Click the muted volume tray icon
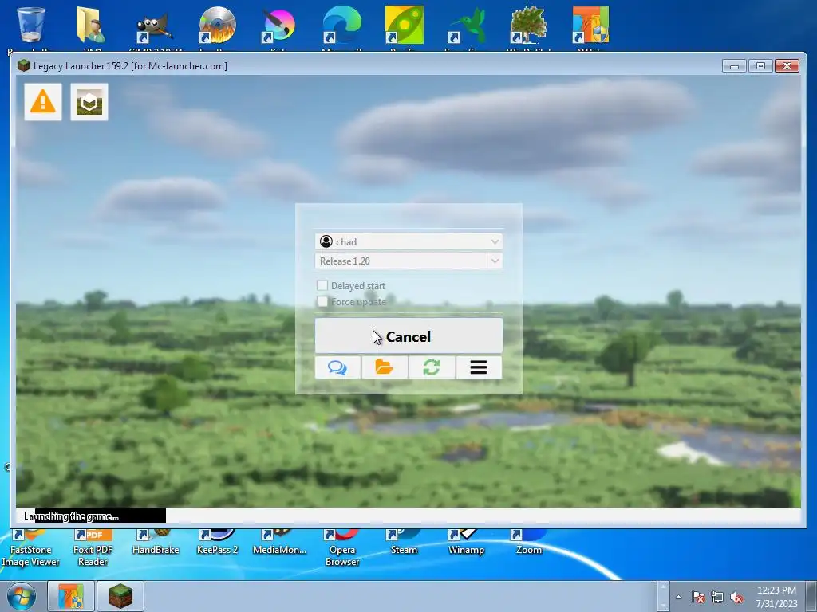The width and height of the screenshot is (817, 612). click(x=736, y=597)
